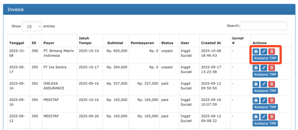
Task: Open the Show entries count dropdown
Action: pos(32,26)
